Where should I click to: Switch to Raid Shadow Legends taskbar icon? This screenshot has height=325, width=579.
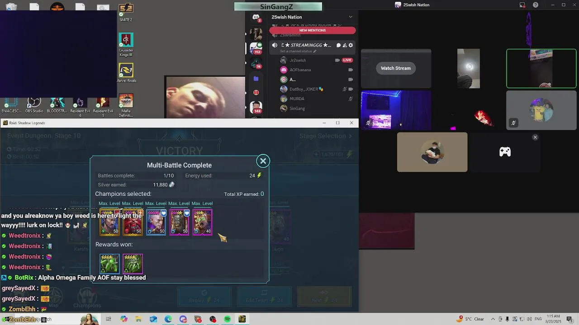coord(242,319)
